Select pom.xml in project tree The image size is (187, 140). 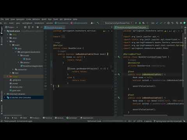pyautogui.click(x=15, y=91)
